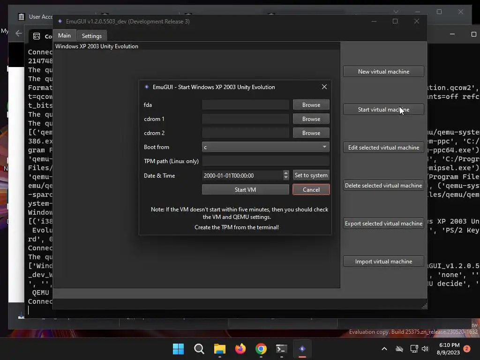Click Delete selected virtual machine
Screen dimensions: 480x360
(383, 185)
